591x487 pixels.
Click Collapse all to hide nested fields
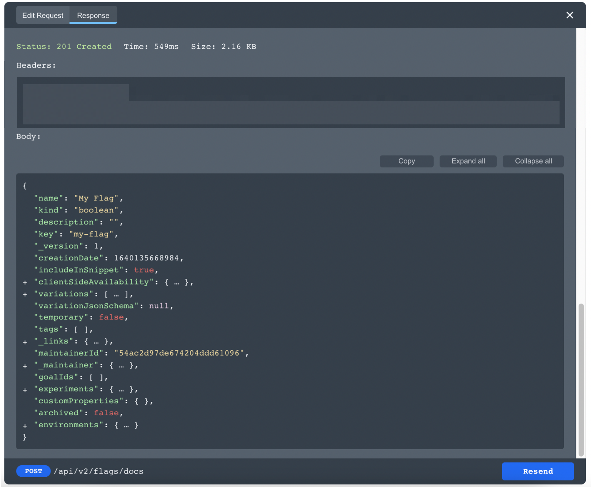tap(533, 161)
